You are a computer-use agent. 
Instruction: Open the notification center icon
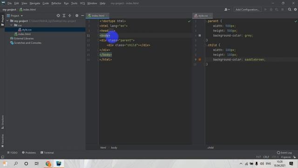tap(291, 164)
